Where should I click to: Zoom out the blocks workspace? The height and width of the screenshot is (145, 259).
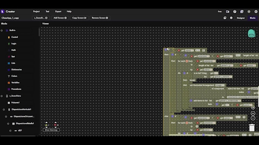coord(253,118)
